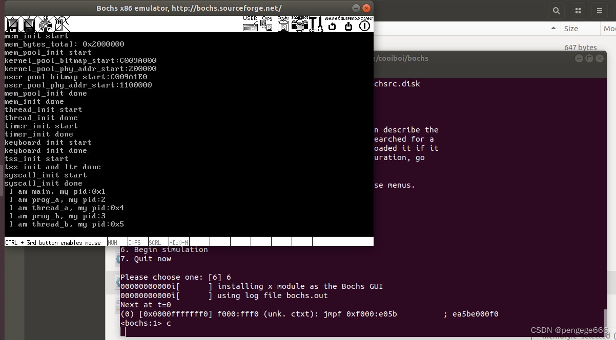This screenshot has width=616, height=340.
Task: Take a snapshot with the camera icon
Action: (x=300, y=24)
